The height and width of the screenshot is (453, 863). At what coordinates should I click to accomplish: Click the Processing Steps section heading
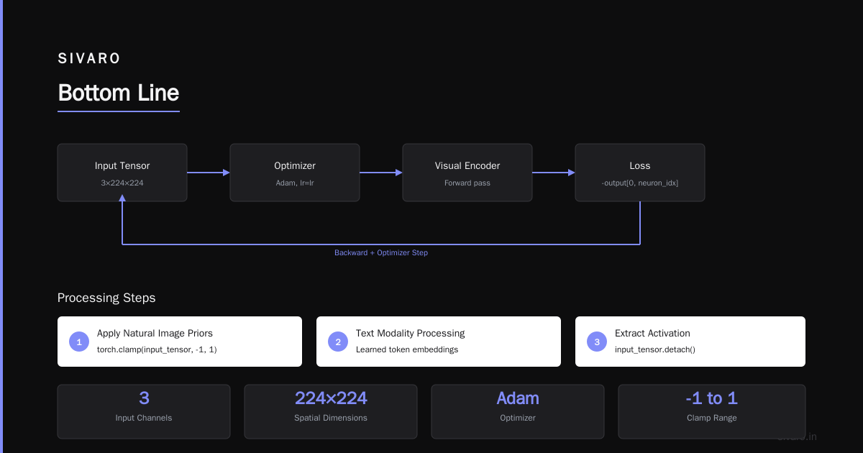[x=106, y=298]
